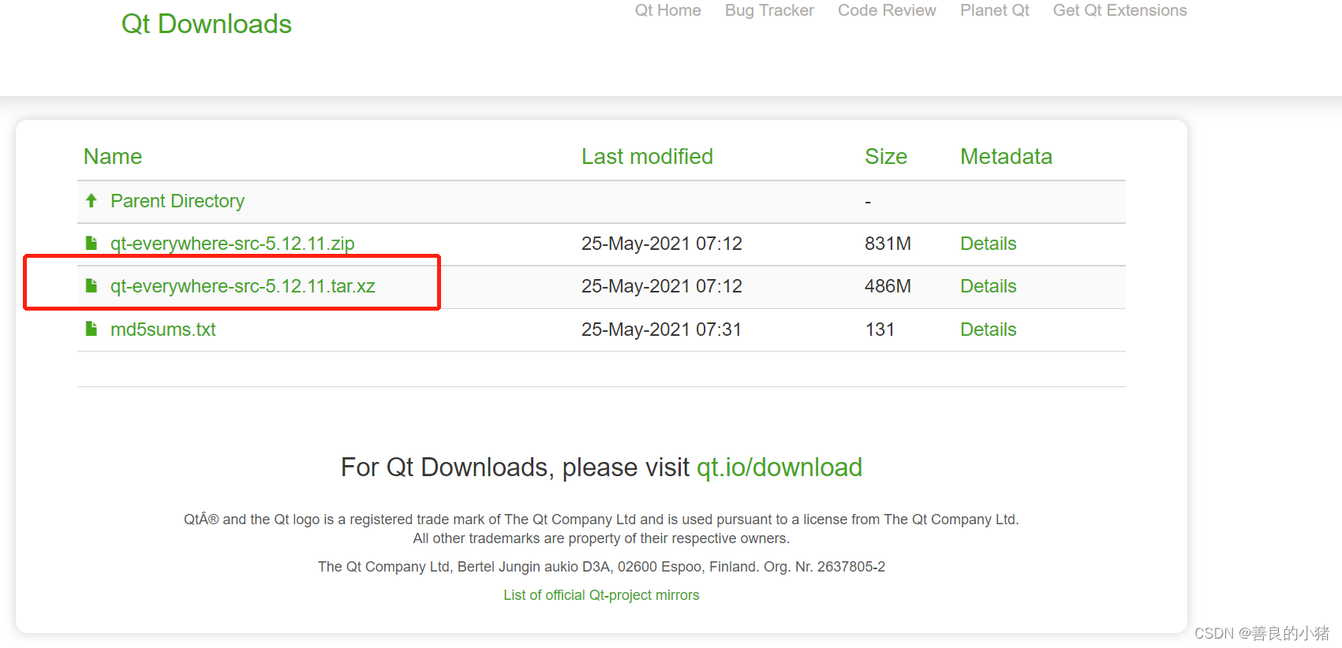
Task: Sort listing by Name column header
Action: pyautogui.click(x=113, y=156)
